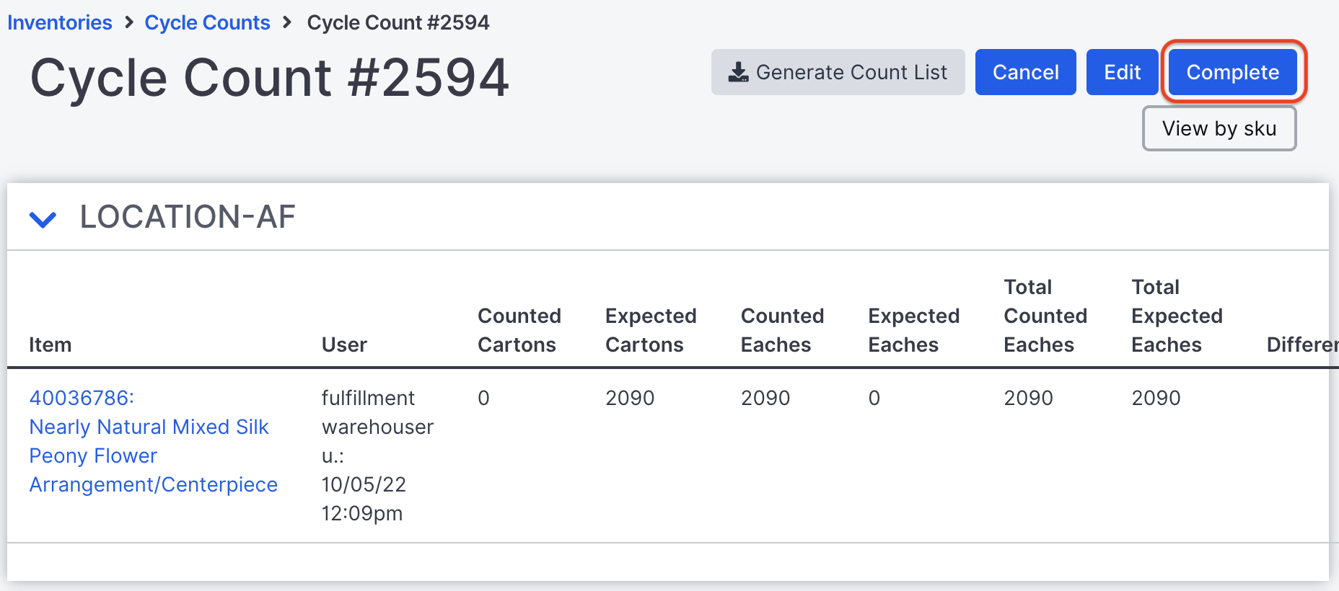Image resolution: width=1339 pixels, height=591 pixels.
Task: Generate the count list
Action: [x=838, y=71]
